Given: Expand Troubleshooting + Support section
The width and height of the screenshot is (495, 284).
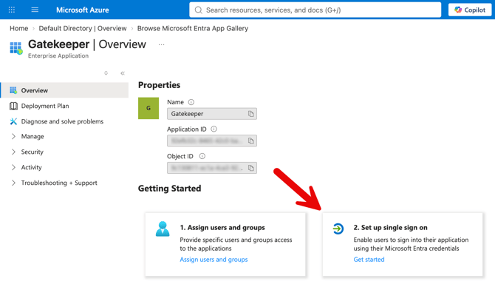Looking at the screenshot, I should 59,183.
